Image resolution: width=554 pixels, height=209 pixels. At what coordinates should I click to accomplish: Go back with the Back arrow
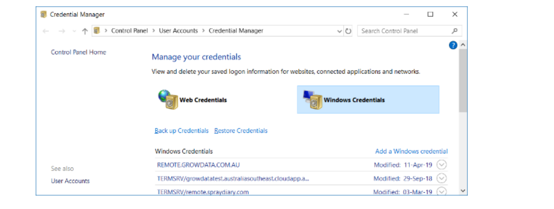pos(46,31)
